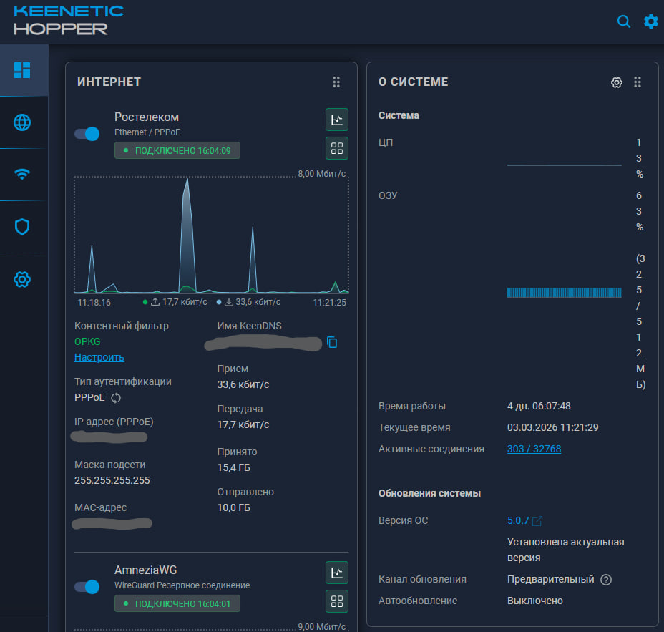Screen dimensions: 664x632
Task: Open the Dashboard section in the sidebar
Action: 22,70
